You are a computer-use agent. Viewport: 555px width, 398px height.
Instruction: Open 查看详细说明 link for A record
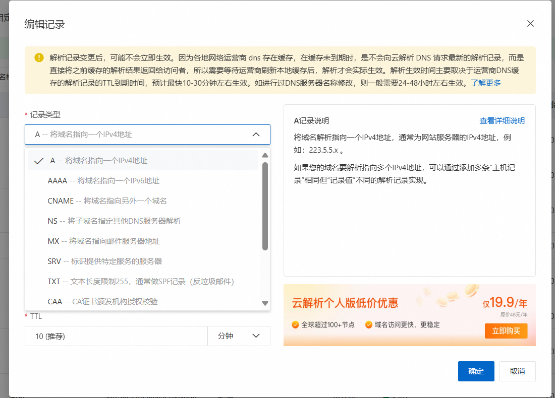[502, 121]
